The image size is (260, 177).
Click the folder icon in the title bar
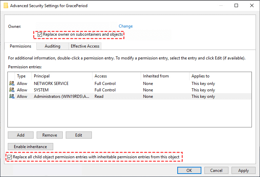pyautogui.click(x=5, y=6)
